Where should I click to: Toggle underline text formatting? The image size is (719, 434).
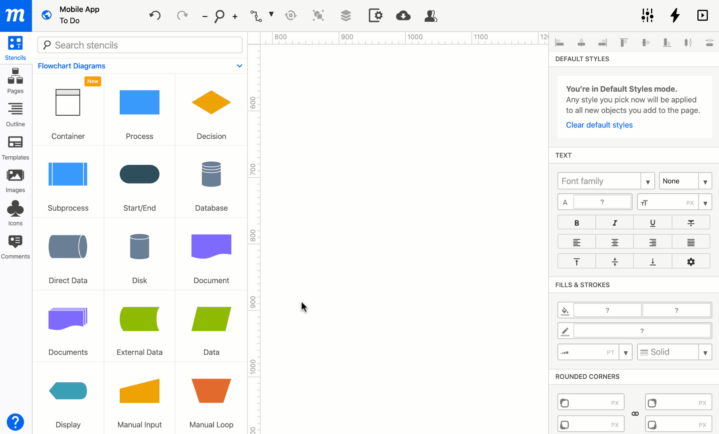[x=652, y=222]
